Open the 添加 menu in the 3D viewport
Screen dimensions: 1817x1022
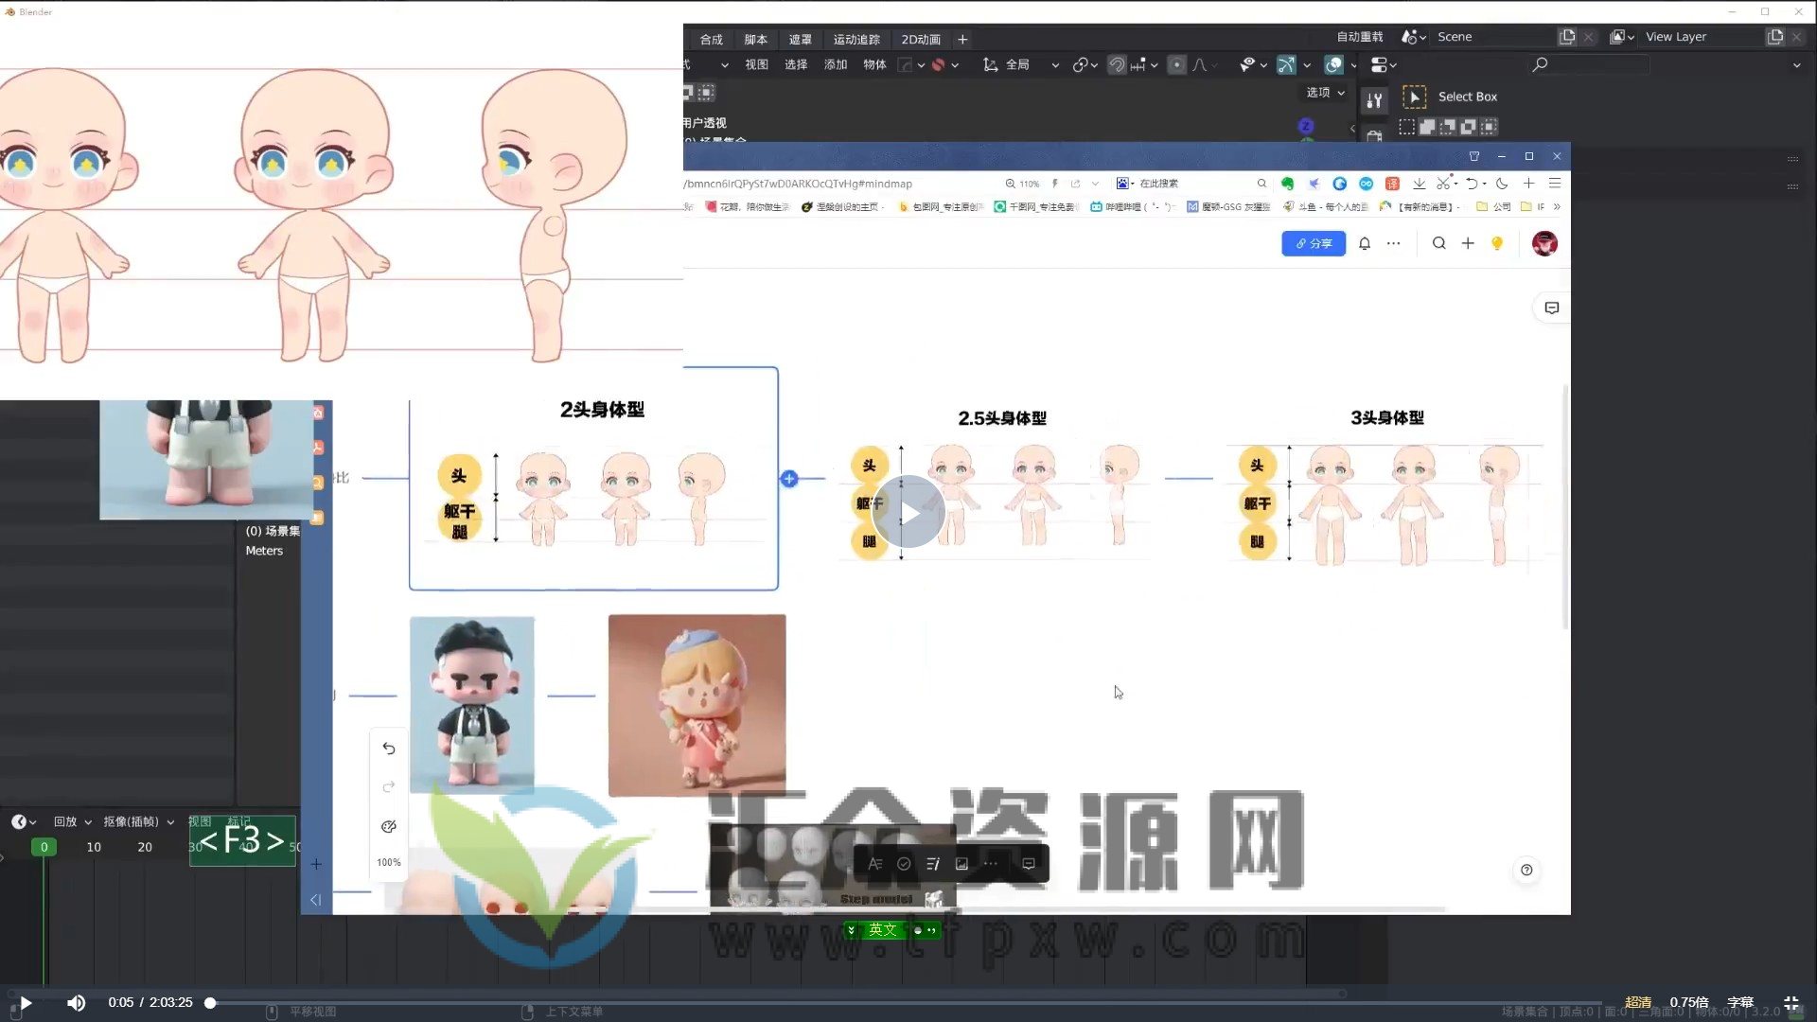tap(836, 64)
